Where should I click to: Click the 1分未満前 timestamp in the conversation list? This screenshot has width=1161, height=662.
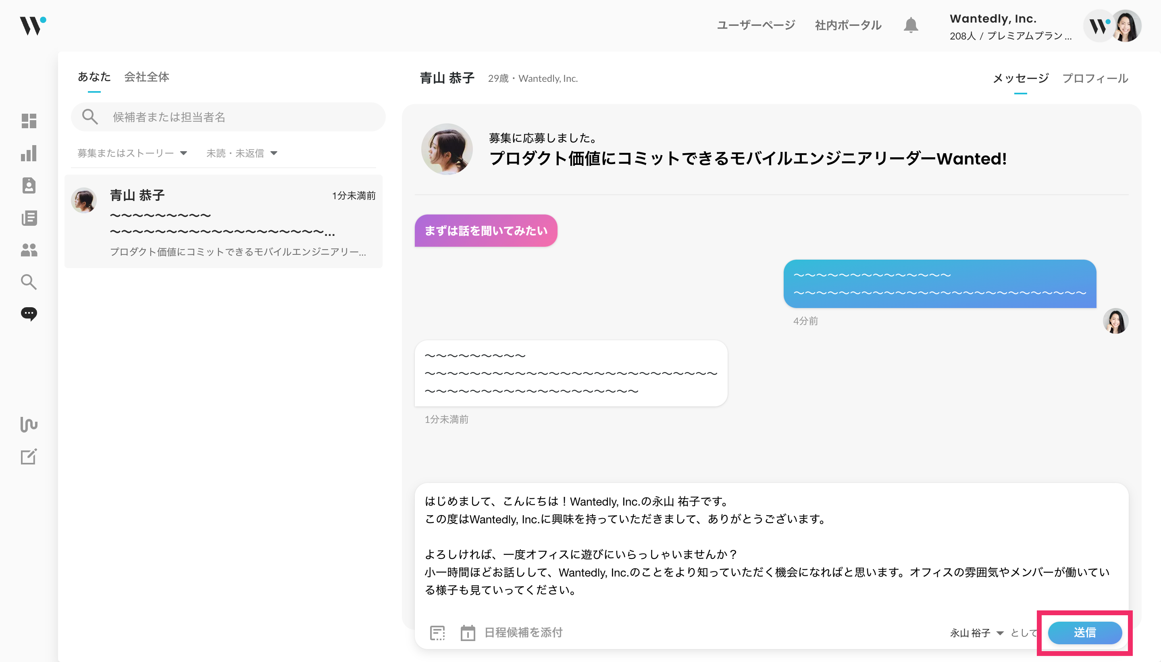(x=354, y=196)
